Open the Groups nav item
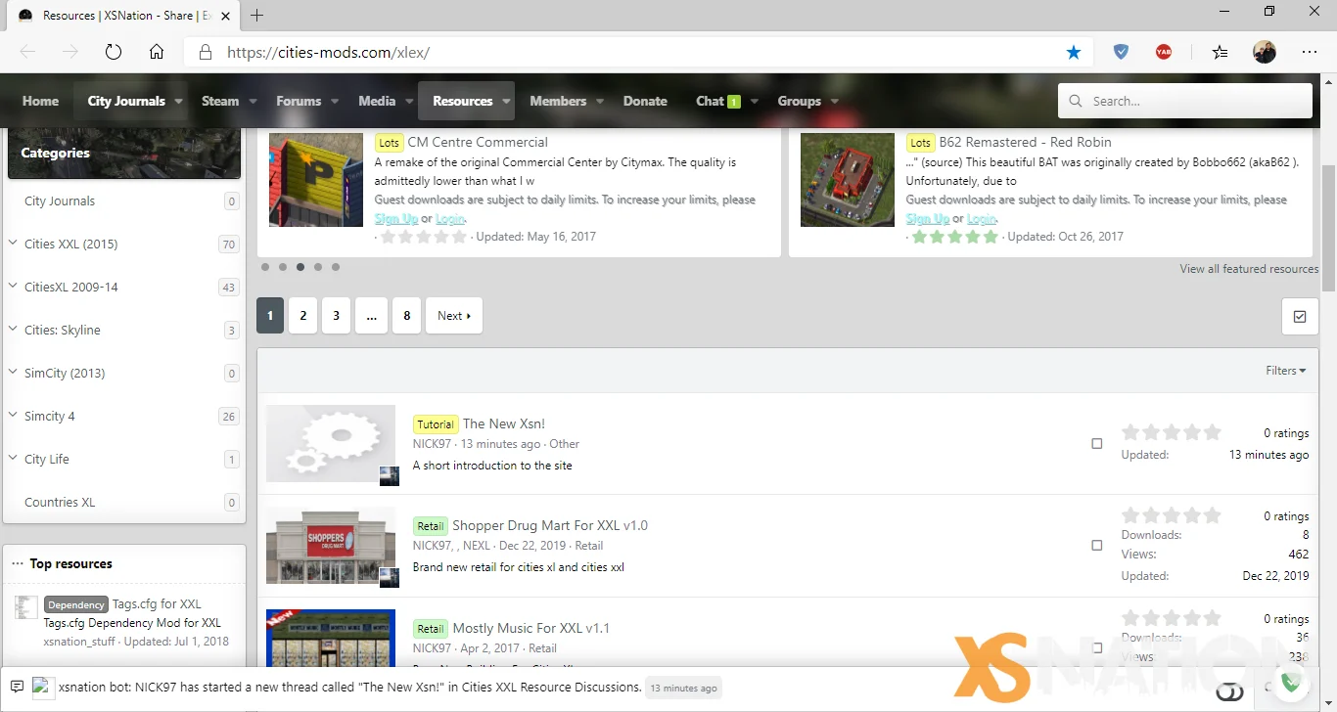 point(799,101)
